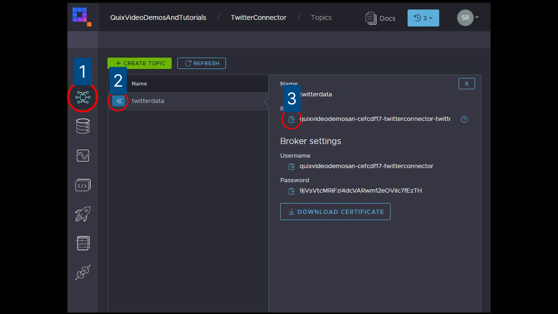This screenshot has height=314, width=558.
Task: View logs via the logs sidebar icon
Action: (83, 243)
